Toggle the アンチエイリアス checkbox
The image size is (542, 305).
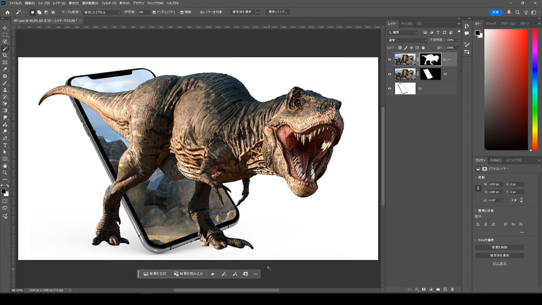click(154, 12)
